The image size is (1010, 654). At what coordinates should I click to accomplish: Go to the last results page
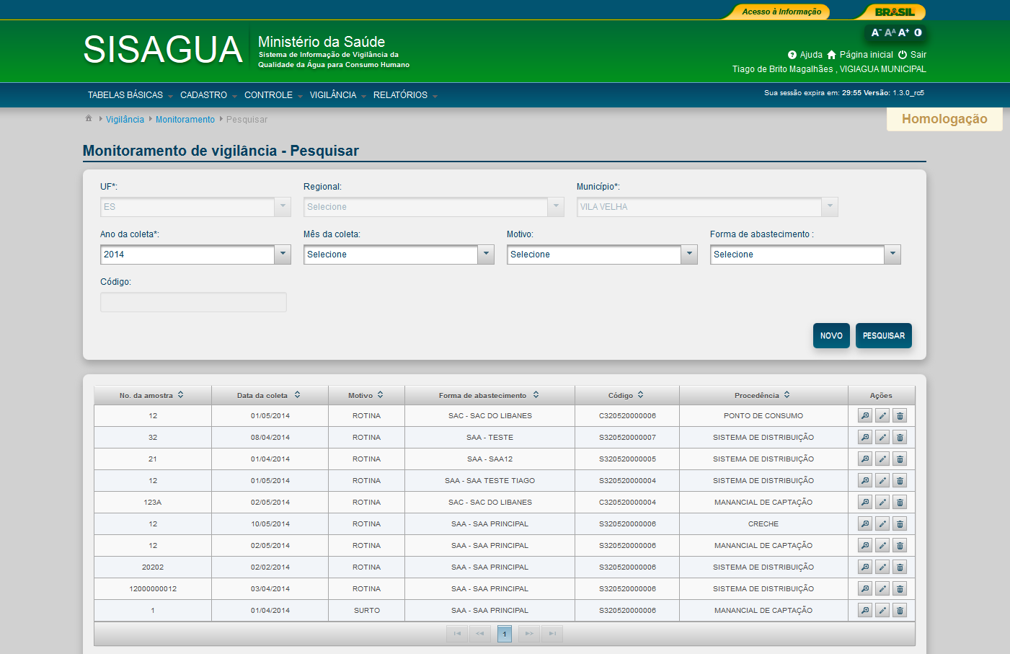(x=552, y=634)
